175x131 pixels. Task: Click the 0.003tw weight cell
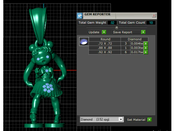(137, 48)
